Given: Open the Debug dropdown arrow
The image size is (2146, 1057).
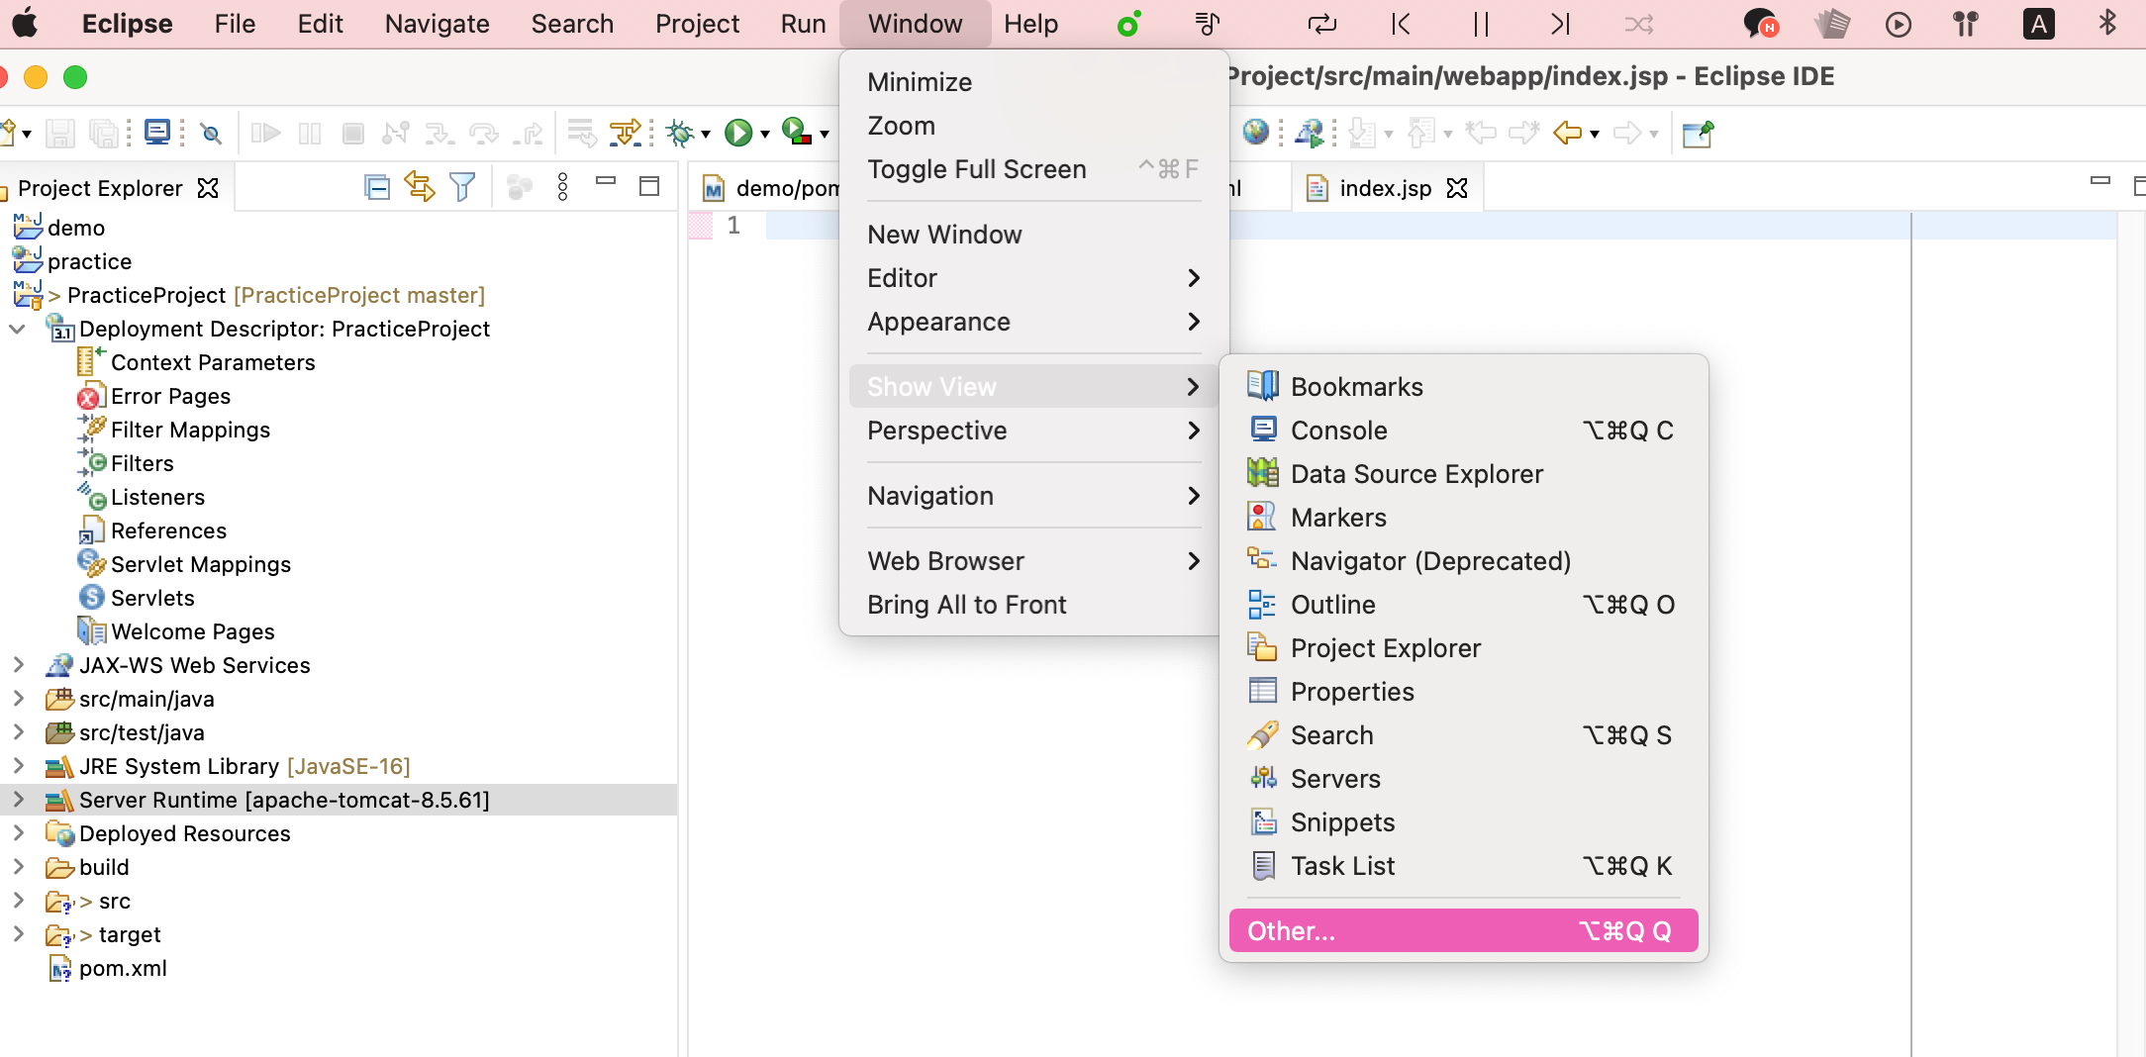Looking at the screenshot, I should 706,135.
